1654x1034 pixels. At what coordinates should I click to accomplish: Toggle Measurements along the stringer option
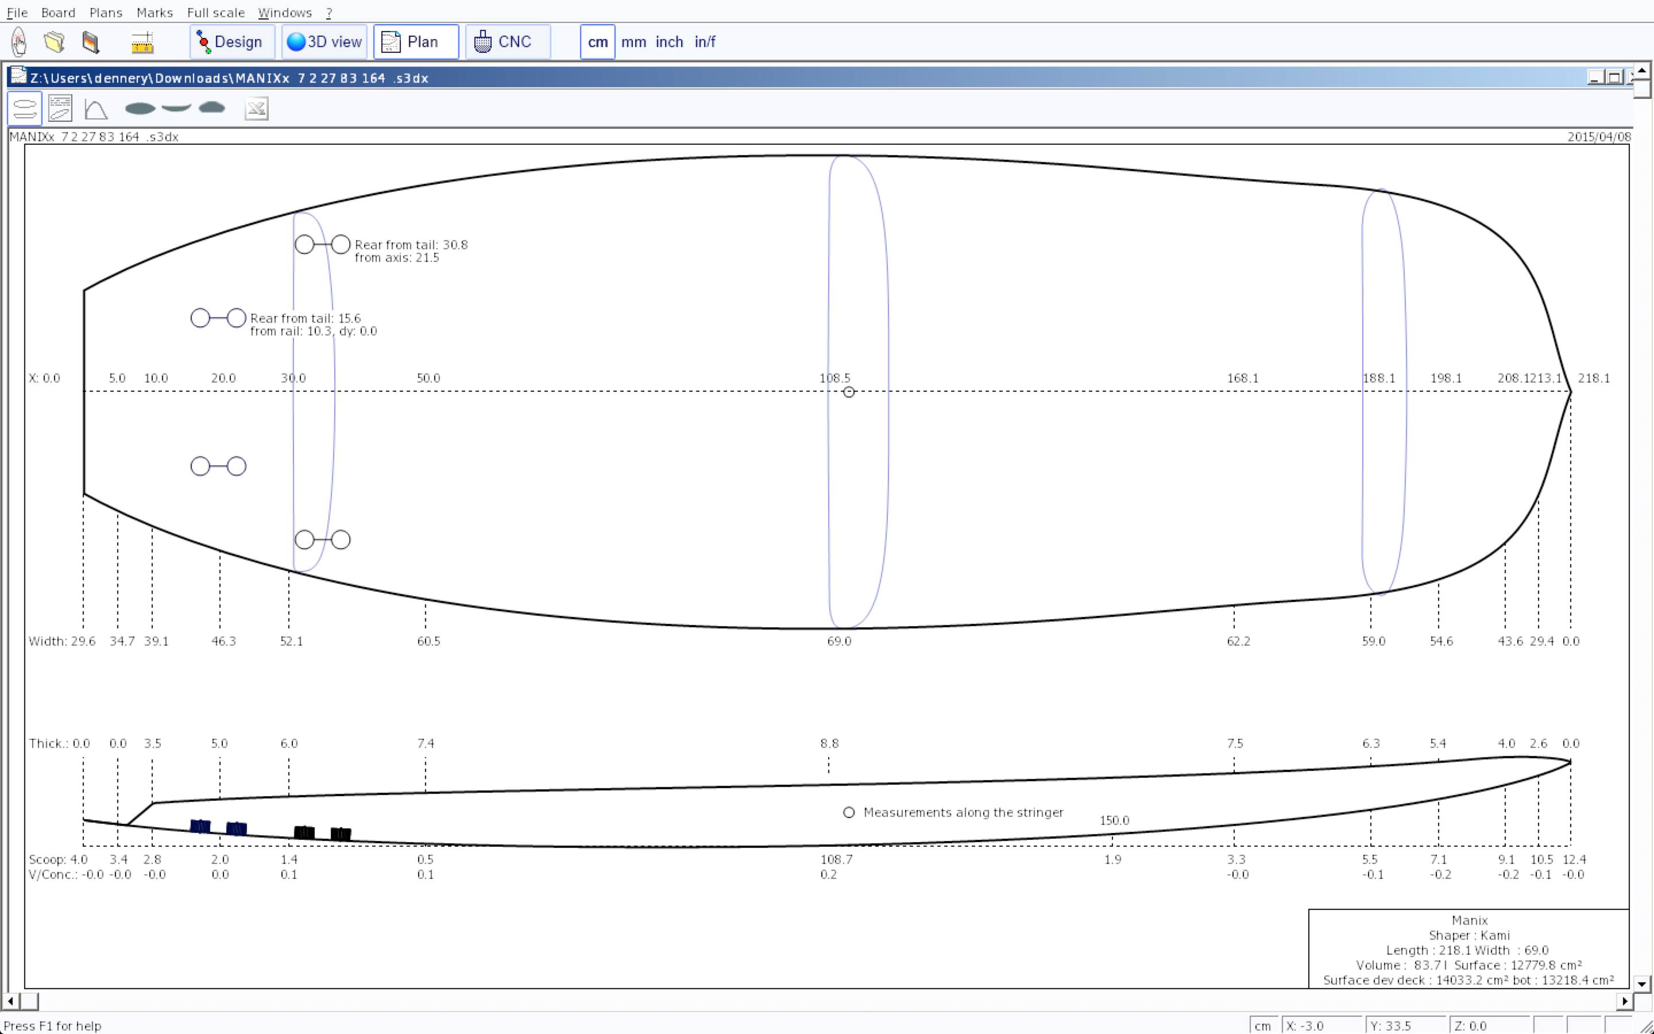(849, 812)
